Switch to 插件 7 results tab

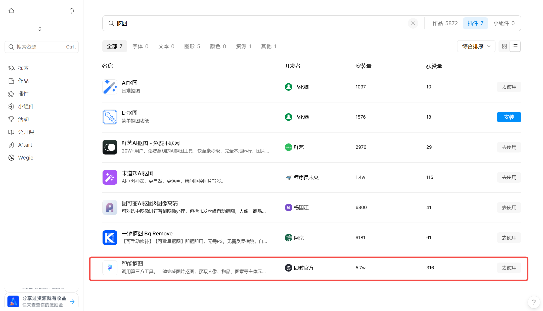click(x=475, y=23)
